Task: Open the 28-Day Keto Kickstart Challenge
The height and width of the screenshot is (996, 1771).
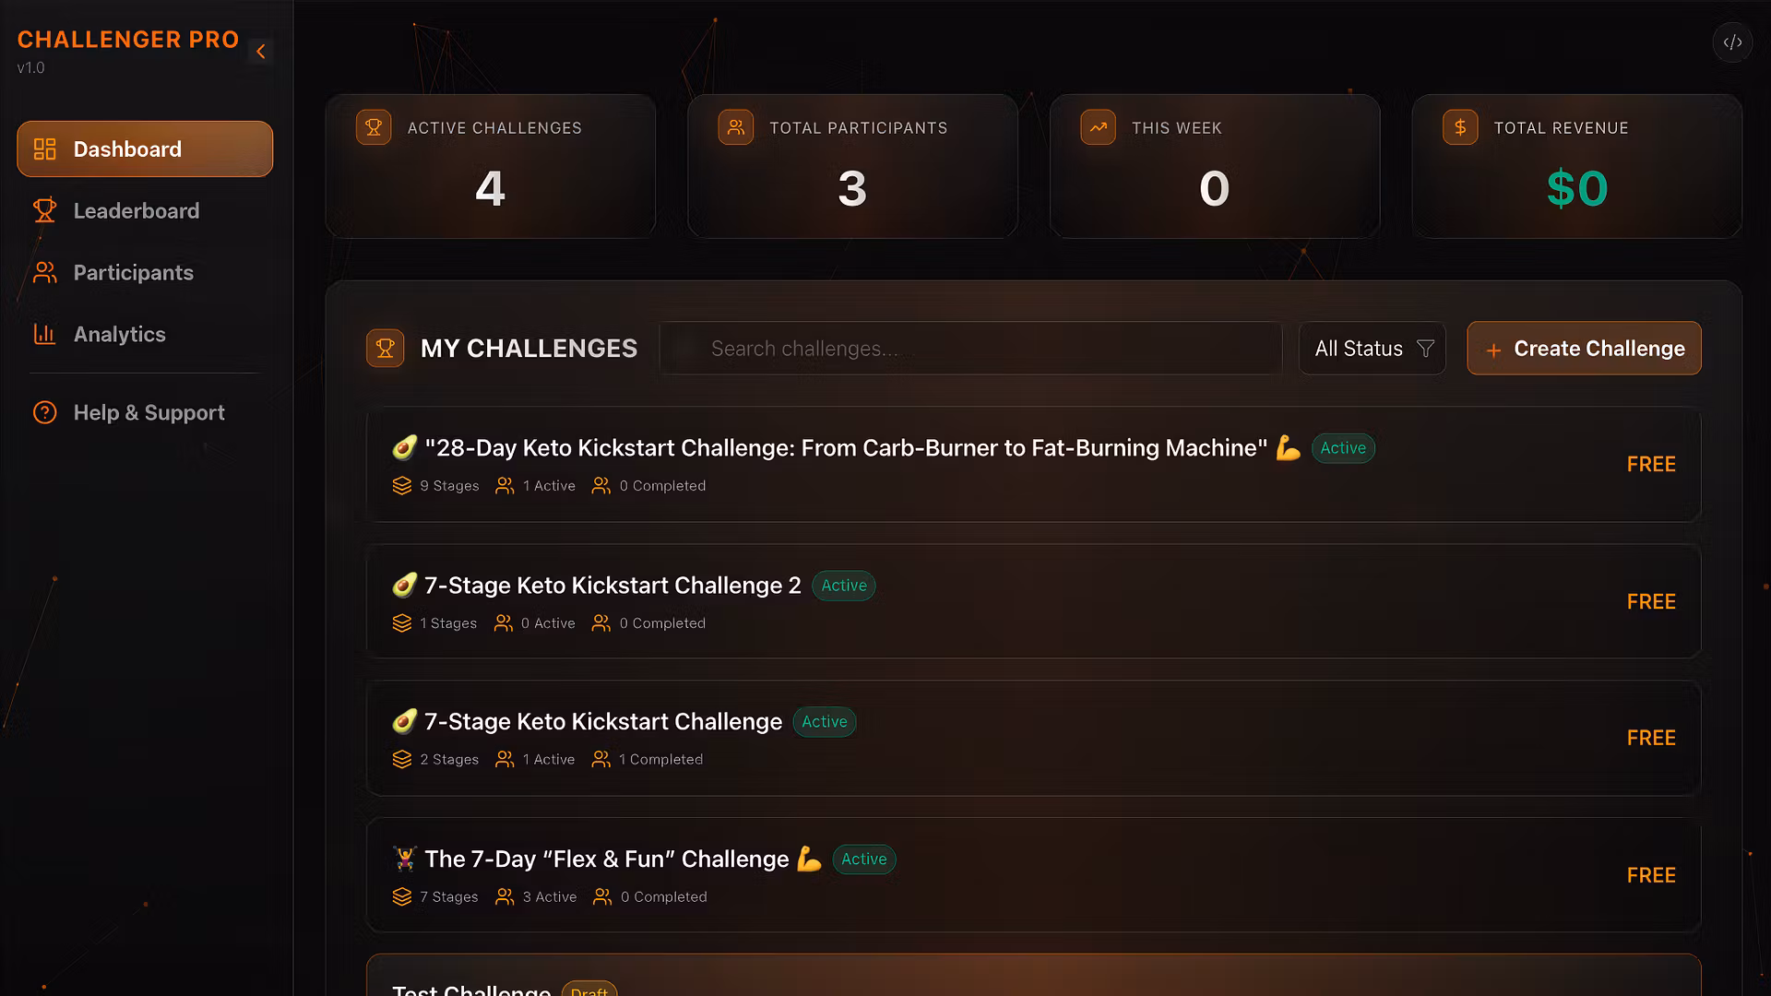Action: click(x=1033, y=465)
